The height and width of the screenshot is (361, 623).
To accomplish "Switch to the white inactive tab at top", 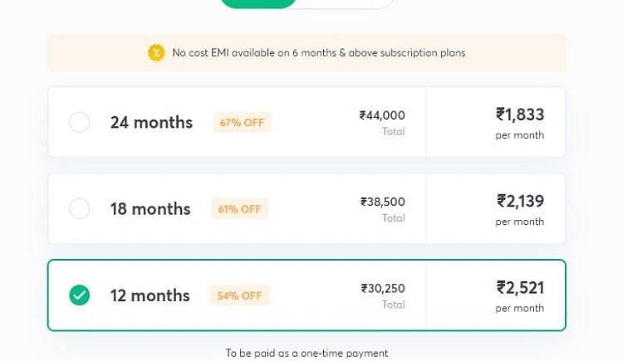I will (345, 3).
